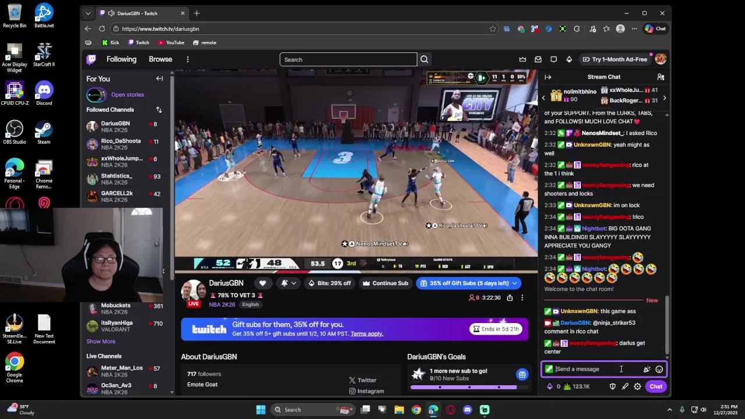Image resolution: width=745 pixels, height=419 pixels.
Task: Open the Browse tab
Action: coord(160,59)
